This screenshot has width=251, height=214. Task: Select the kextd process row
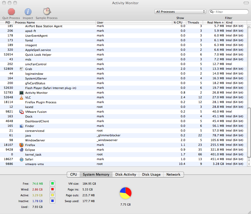[x=124, y=107]
